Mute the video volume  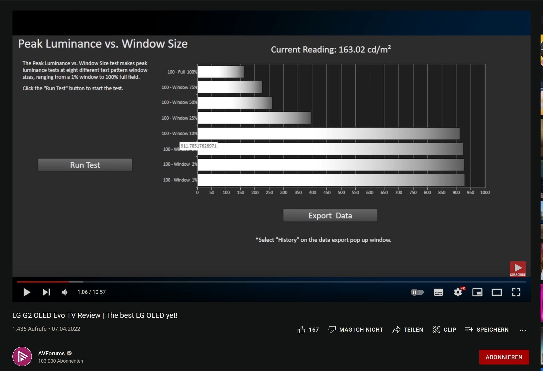coord(65,292)
